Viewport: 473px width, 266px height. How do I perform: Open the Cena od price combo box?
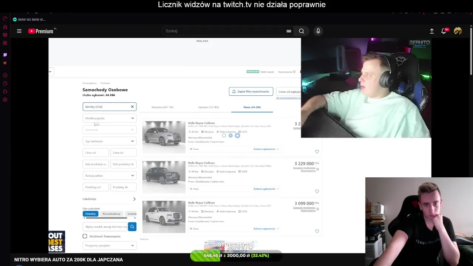coord(95,153)
